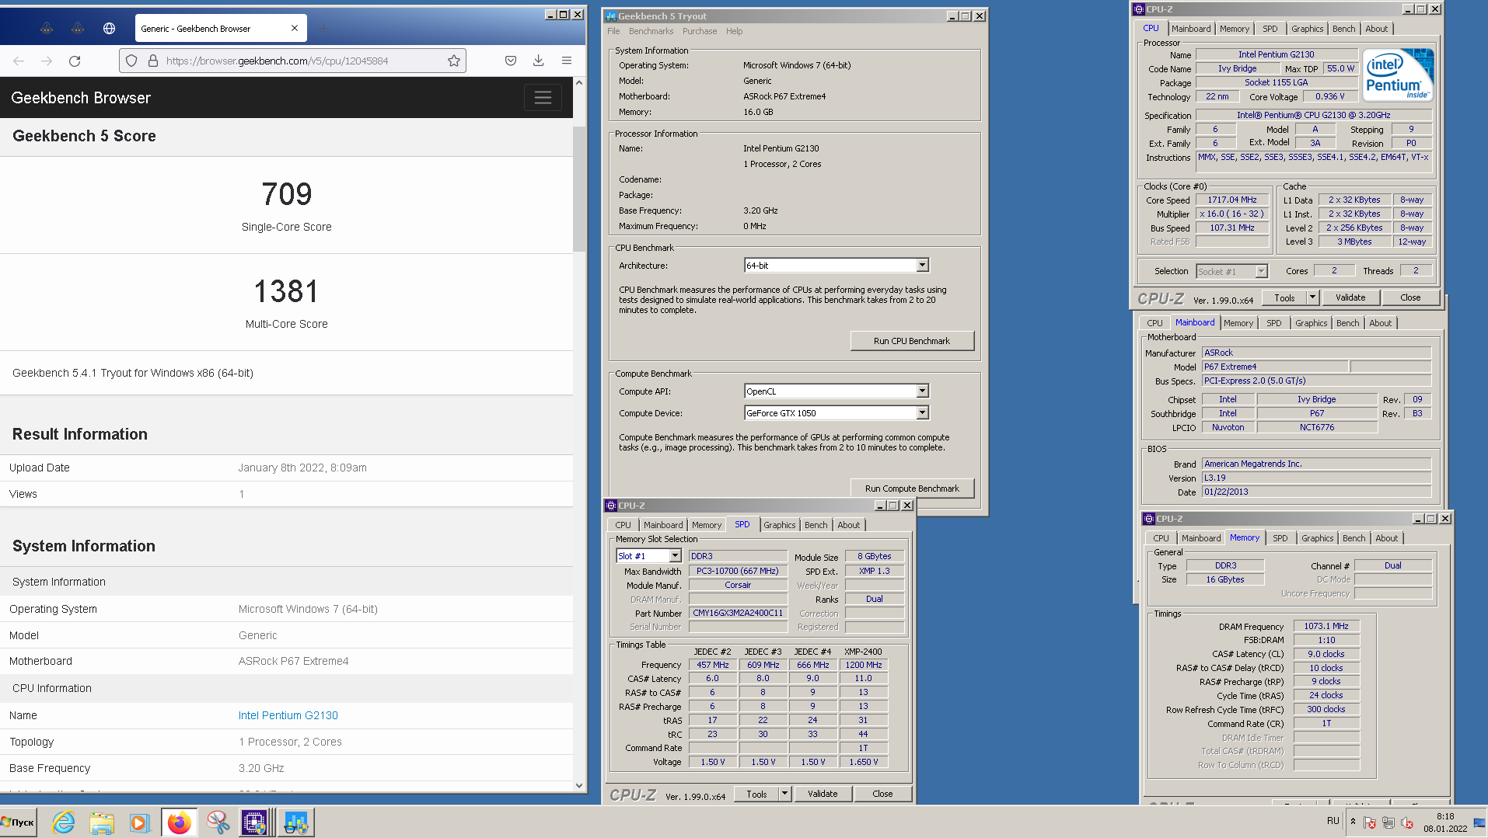The image size is (1488, 838).
Task: Click the 709 Single-Core Score
Action: point(287,194)
